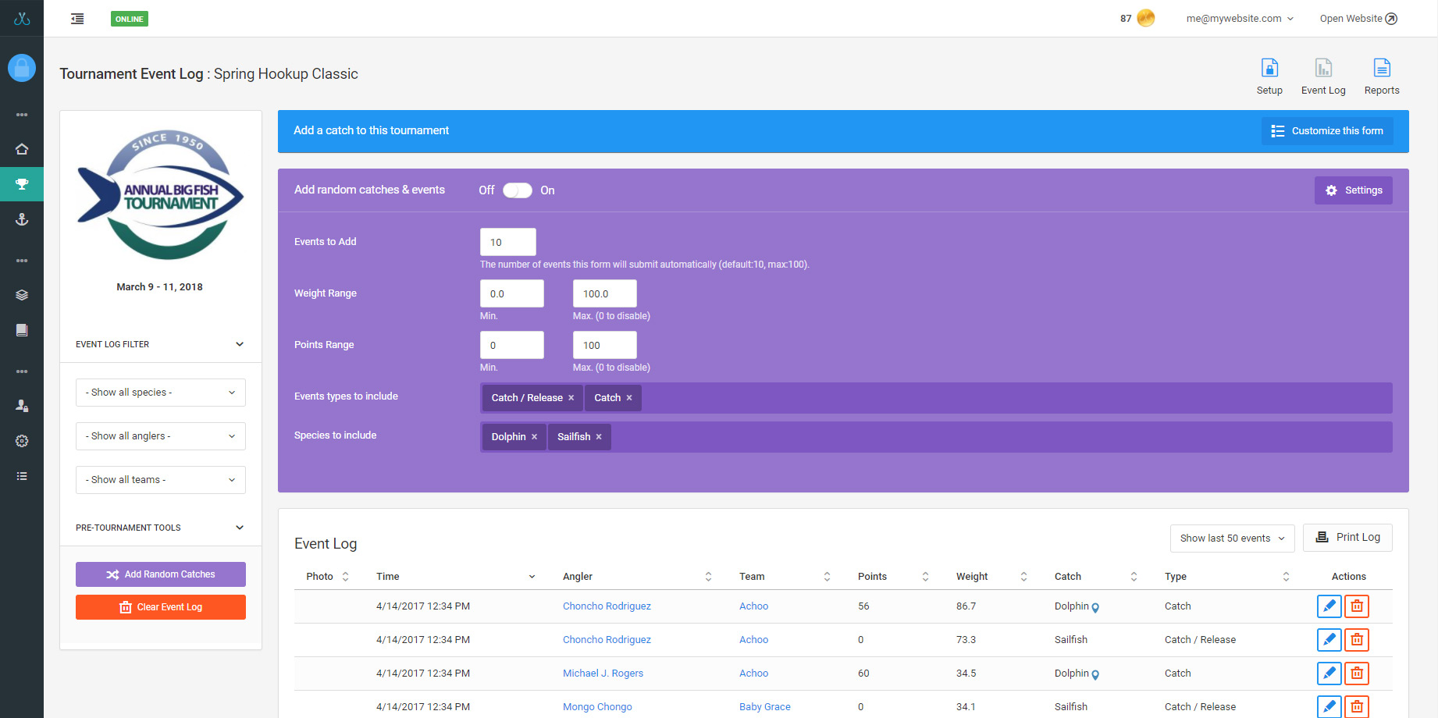The image size is (1438, 718).
Task: Remove the Sailfish species tag
Action: [x=599, y=437]
